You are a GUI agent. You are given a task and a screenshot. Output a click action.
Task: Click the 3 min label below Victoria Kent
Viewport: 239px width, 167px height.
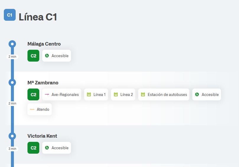click(12, 149)
